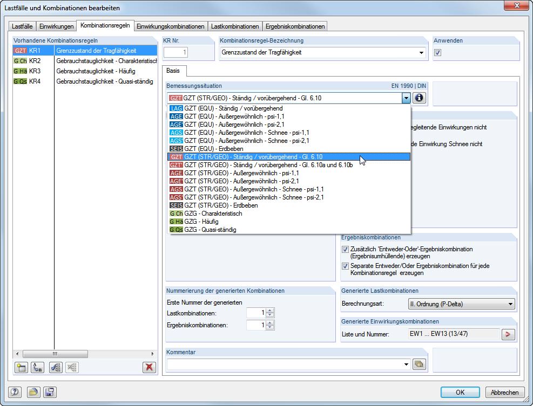Increase the Lastkombinationen start number
This screenshot has width=533, height=406.
click(x=270, y=310)
